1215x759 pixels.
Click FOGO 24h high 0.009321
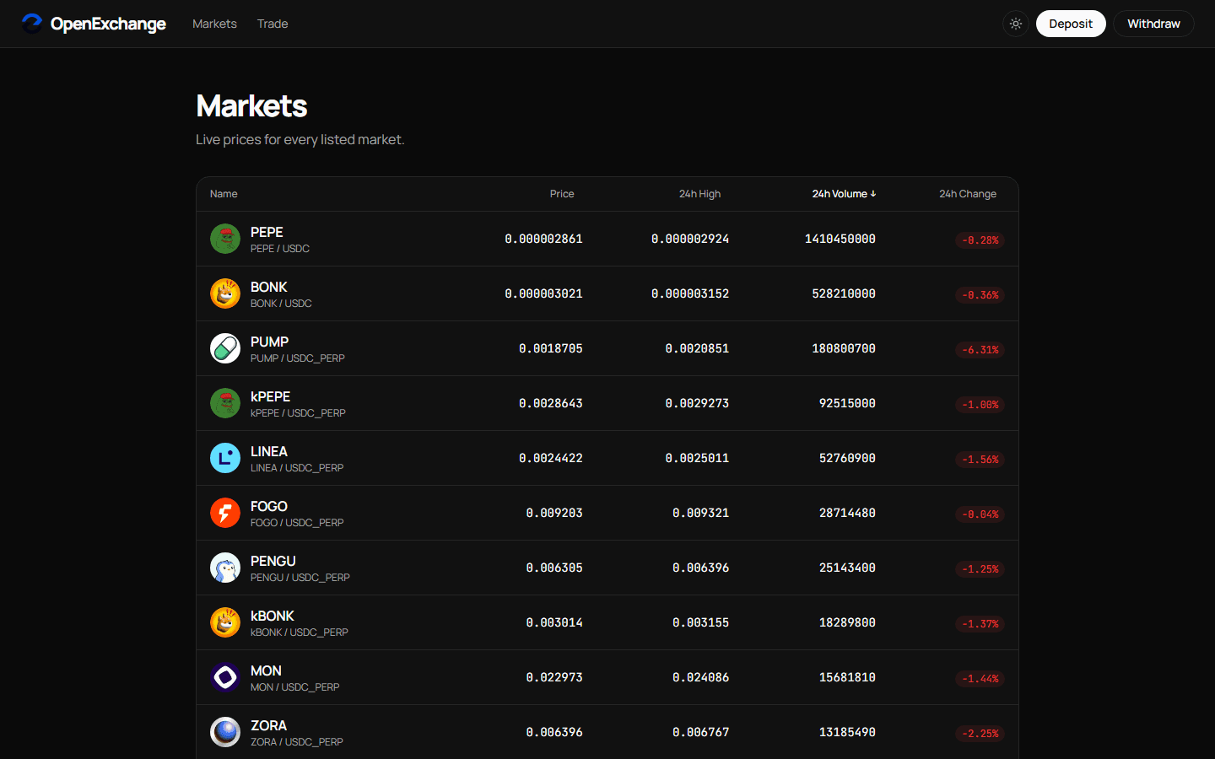point(701,514)
